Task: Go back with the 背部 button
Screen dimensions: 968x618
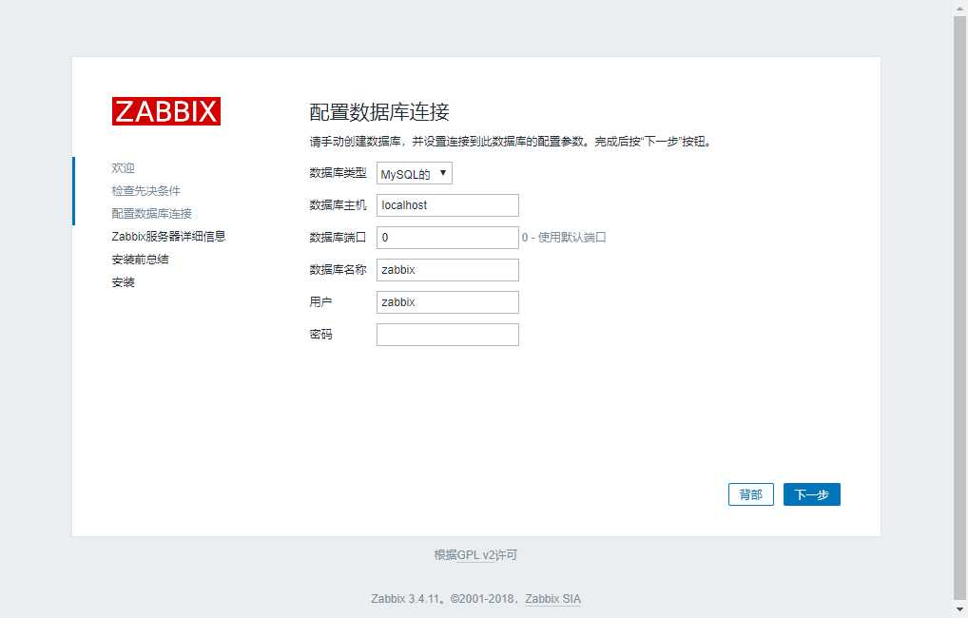Action: [x=750, y=494]
